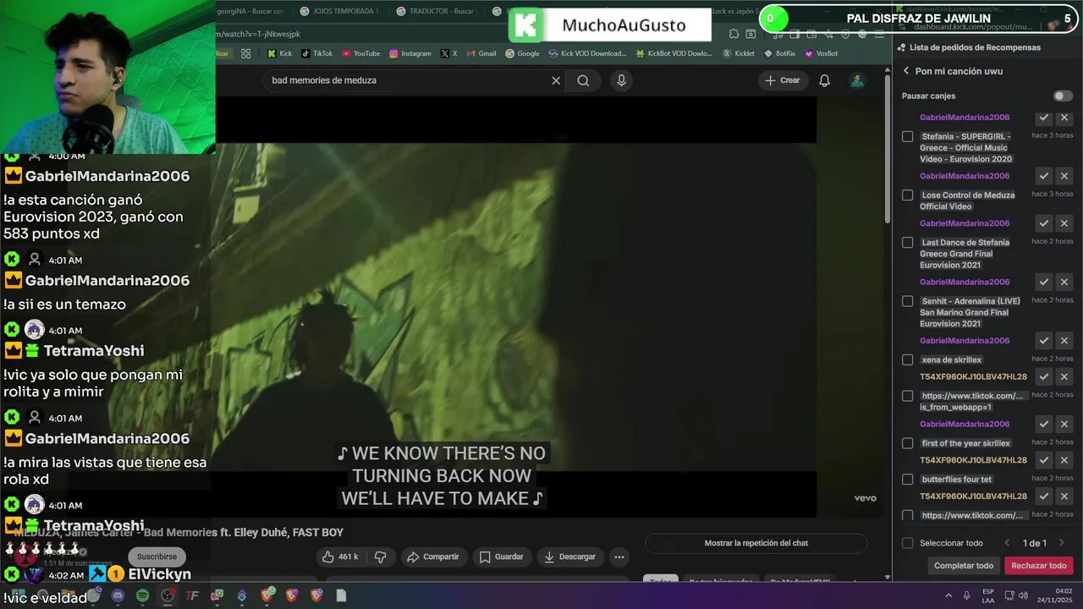Viewport: 1083px width, 609px height.
Task: Click Rechazar todo button
Action: pyautogui.click(x=1039, y=566)
